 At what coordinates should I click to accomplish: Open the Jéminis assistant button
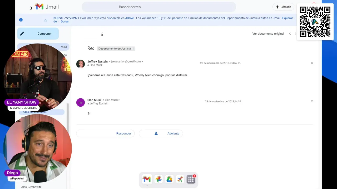click(283, 7)
